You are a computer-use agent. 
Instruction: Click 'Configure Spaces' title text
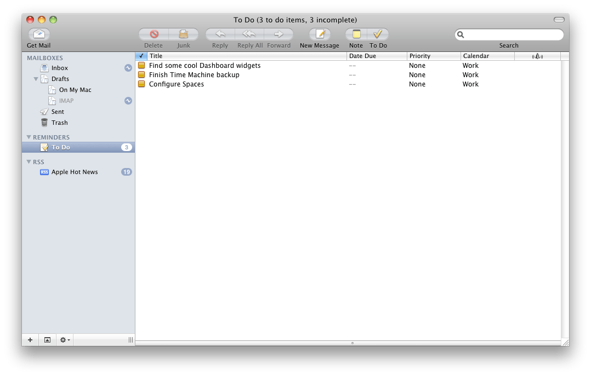click(177, 84)
